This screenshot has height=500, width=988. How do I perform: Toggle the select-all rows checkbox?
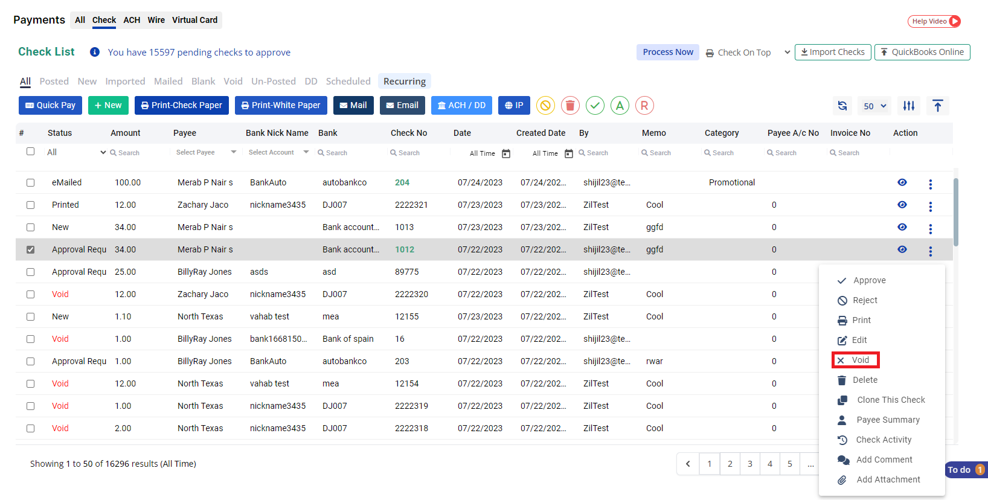coord(30,152)
